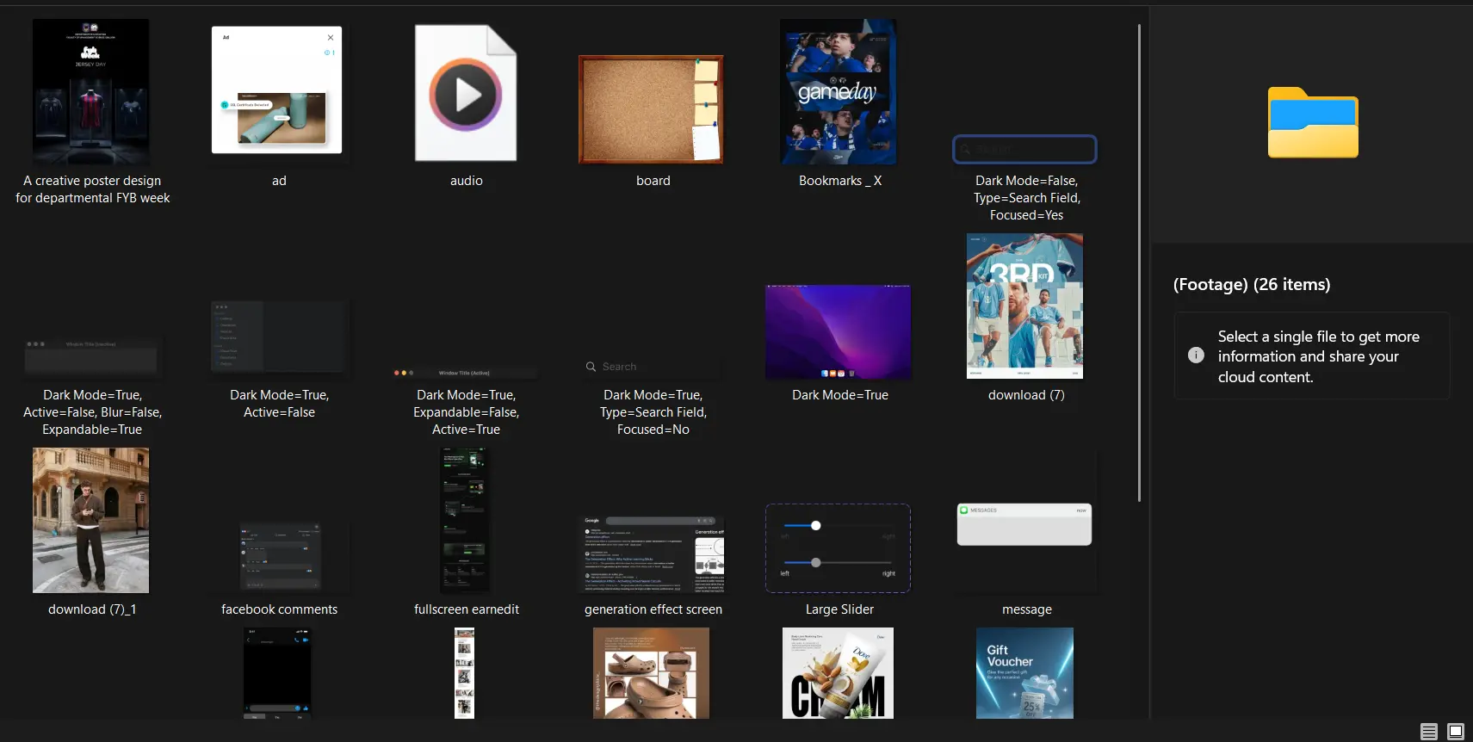
Task: Select the download (7)_1 street photo
Action: click(91, 520)
